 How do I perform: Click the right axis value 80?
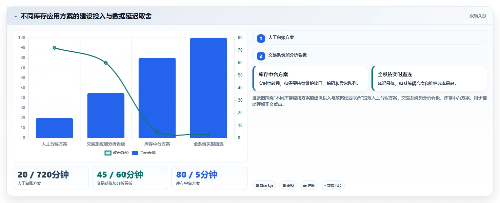pos(240,38)
